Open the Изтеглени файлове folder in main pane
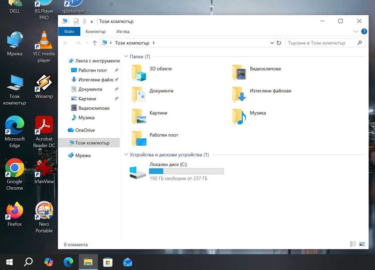 click(x=261, y=94)
